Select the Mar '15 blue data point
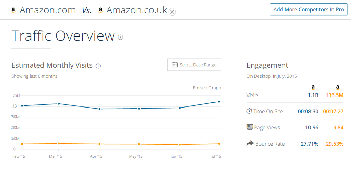The image size is (351, 169). point(59,104)
